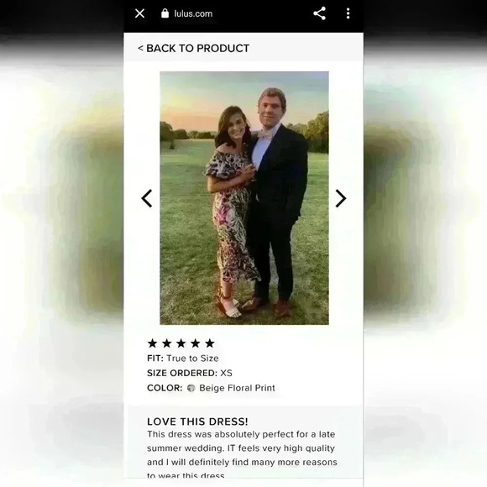Close the browser tab with the X
The width and height of the screenshot is (487, 487).
point(139,13)
